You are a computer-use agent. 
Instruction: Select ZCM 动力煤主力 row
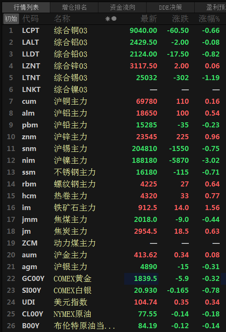point(114,243)
